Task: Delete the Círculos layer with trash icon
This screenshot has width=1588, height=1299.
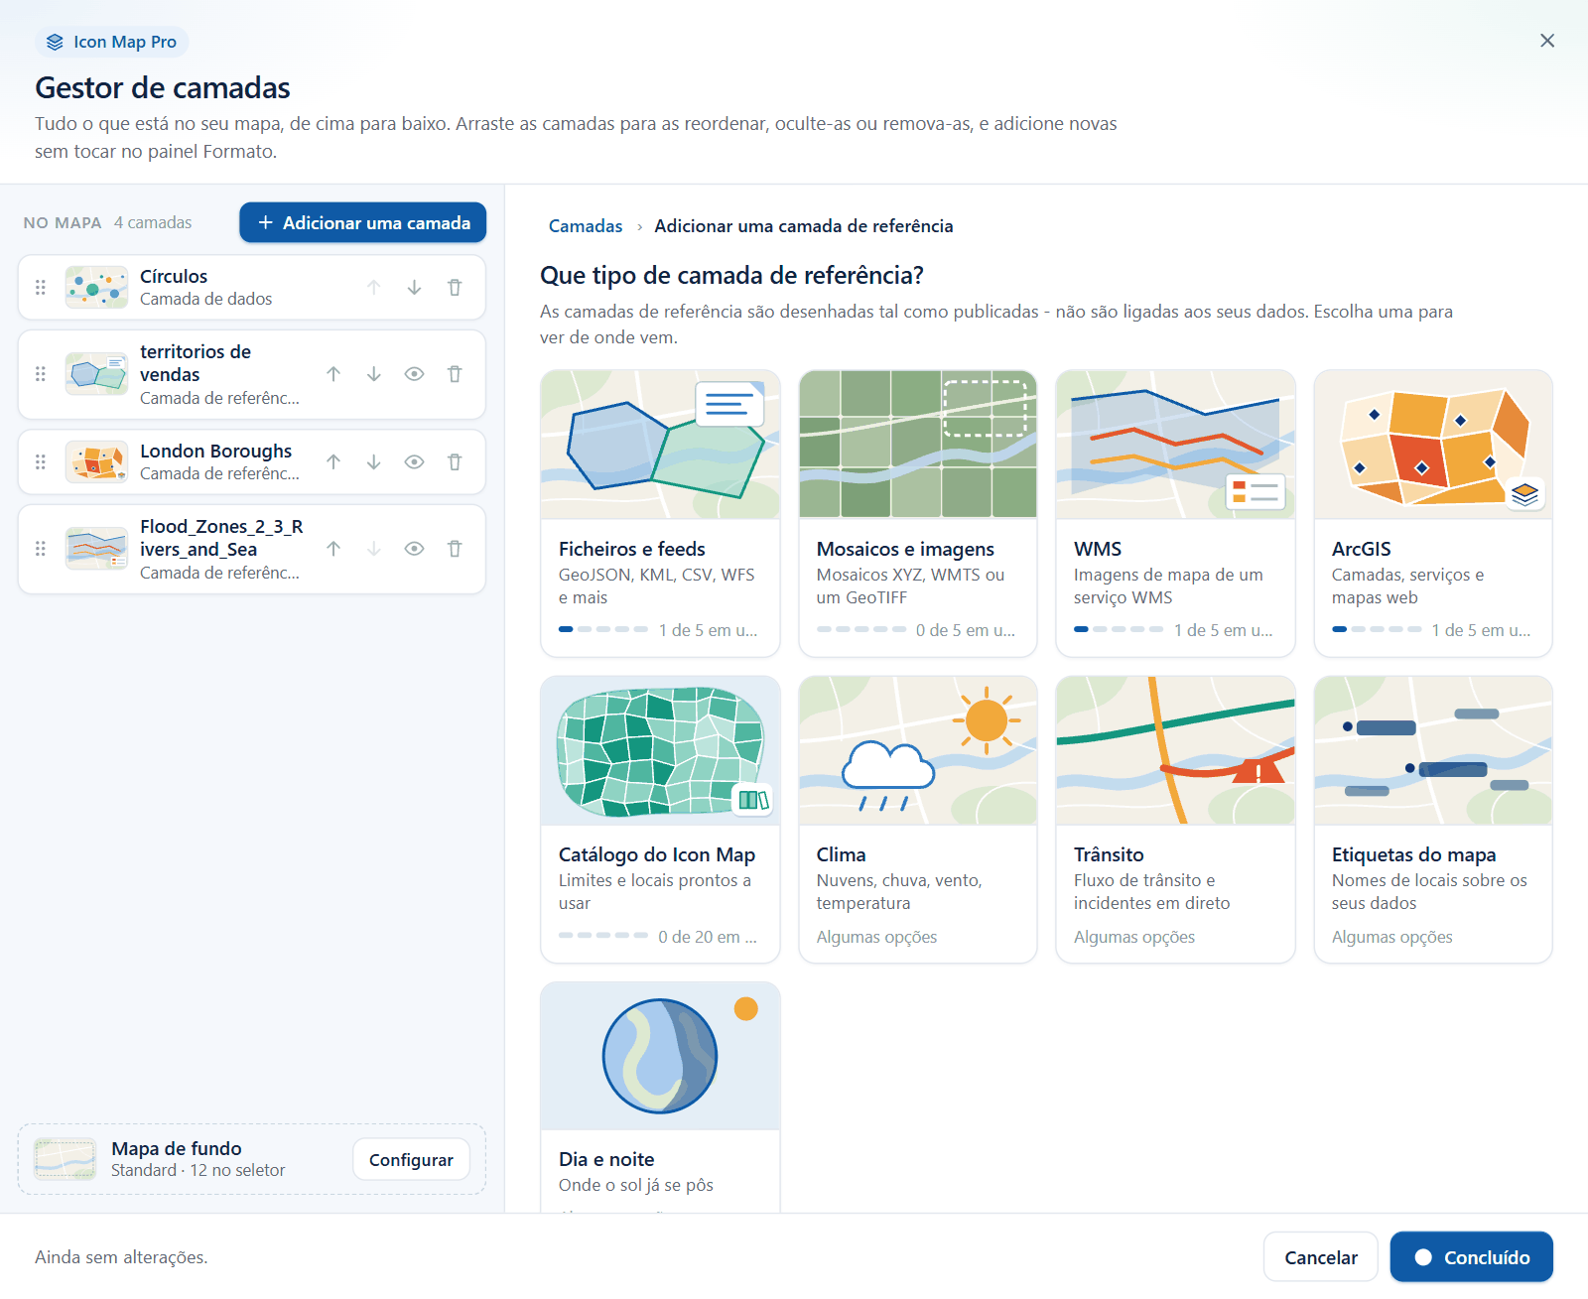Action: coord(455,288)
